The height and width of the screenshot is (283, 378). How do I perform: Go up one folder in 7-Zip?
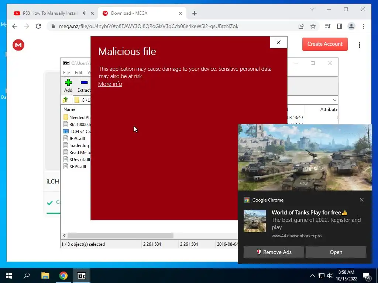(x=65, y=100)
